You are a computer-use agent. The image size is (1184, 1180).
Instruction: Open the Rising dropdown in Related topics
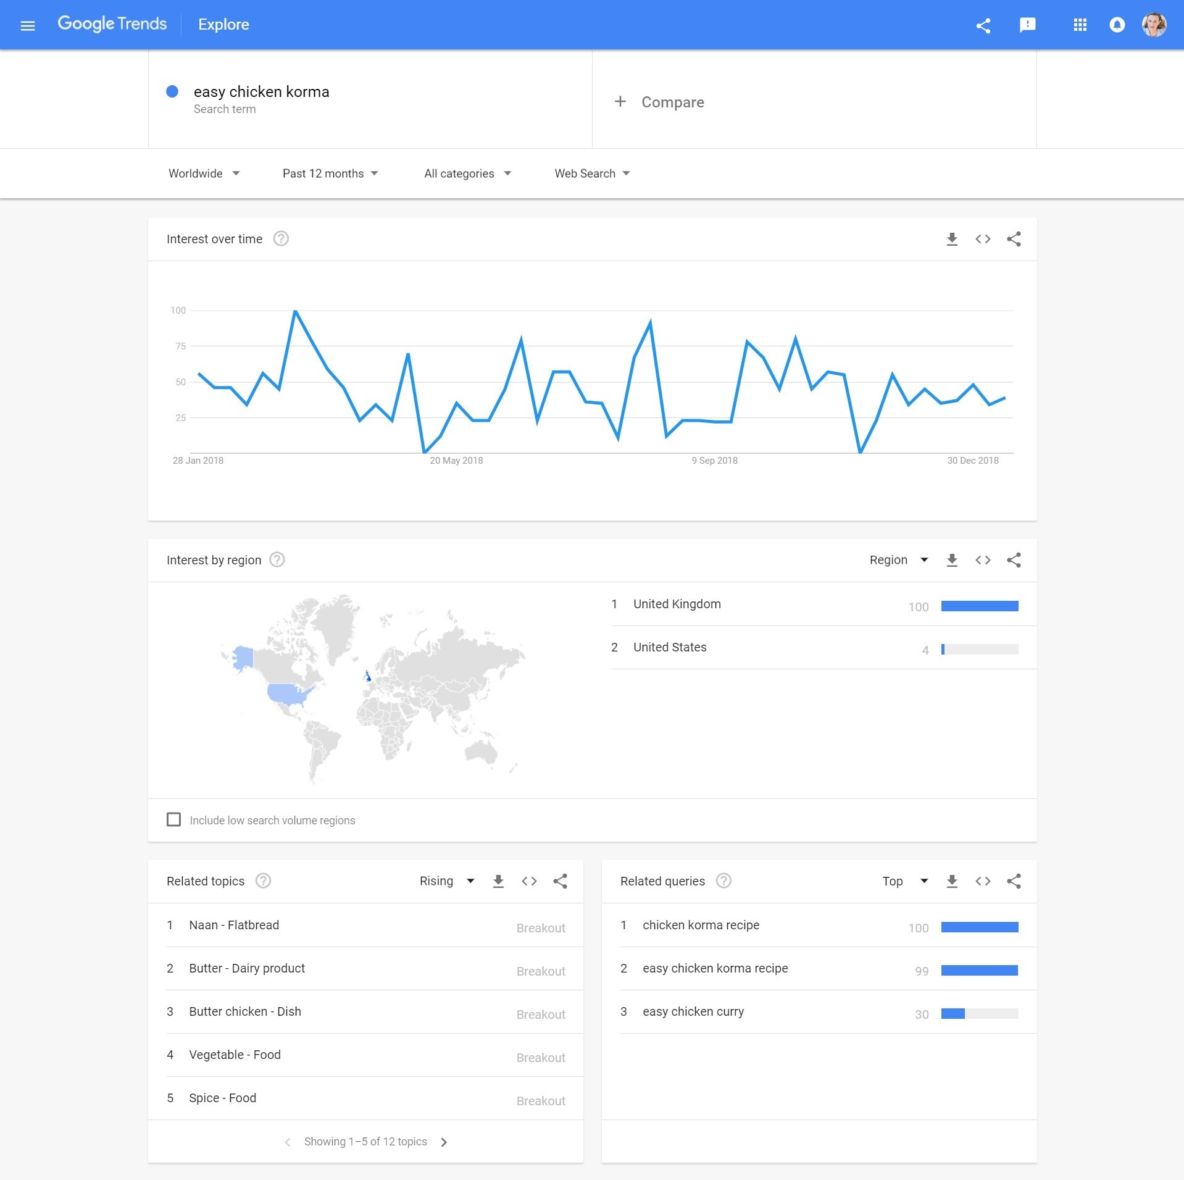[x=447, y=881]
